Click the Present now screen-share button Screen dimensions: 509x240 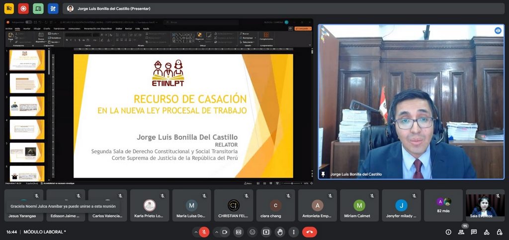pos(266,232)
